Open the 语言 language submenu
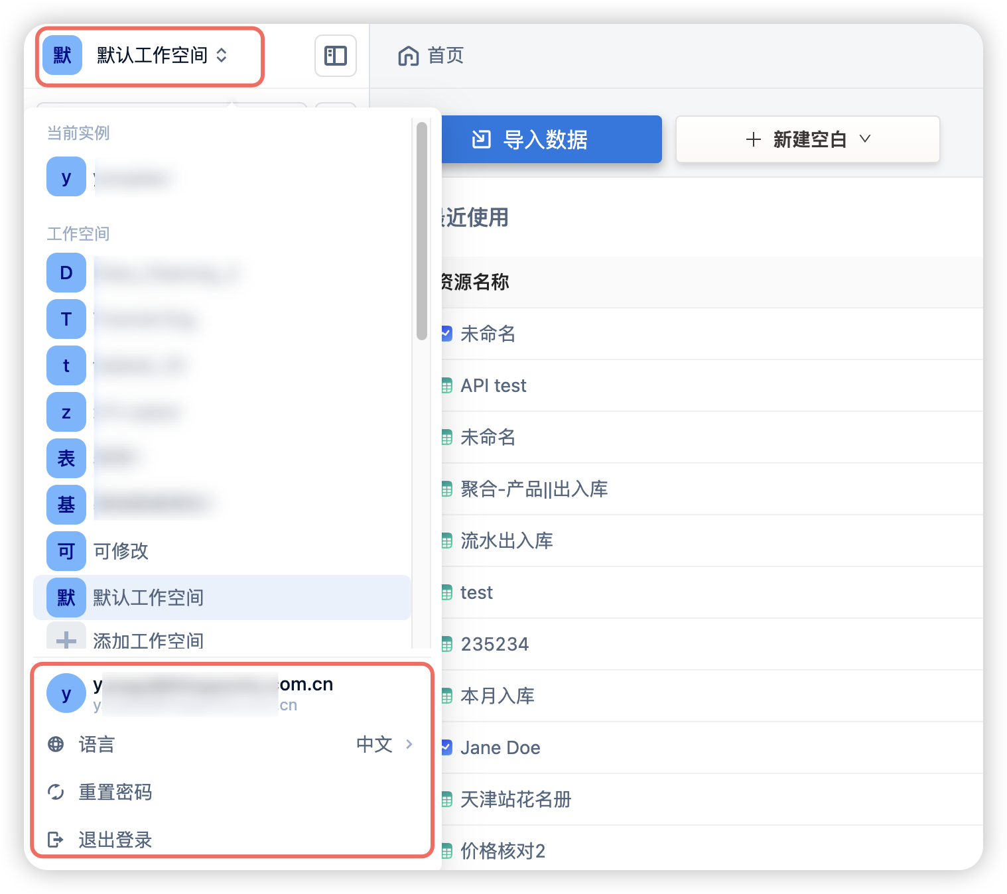Screen dimensions: 1007x894 pos(231,744)
